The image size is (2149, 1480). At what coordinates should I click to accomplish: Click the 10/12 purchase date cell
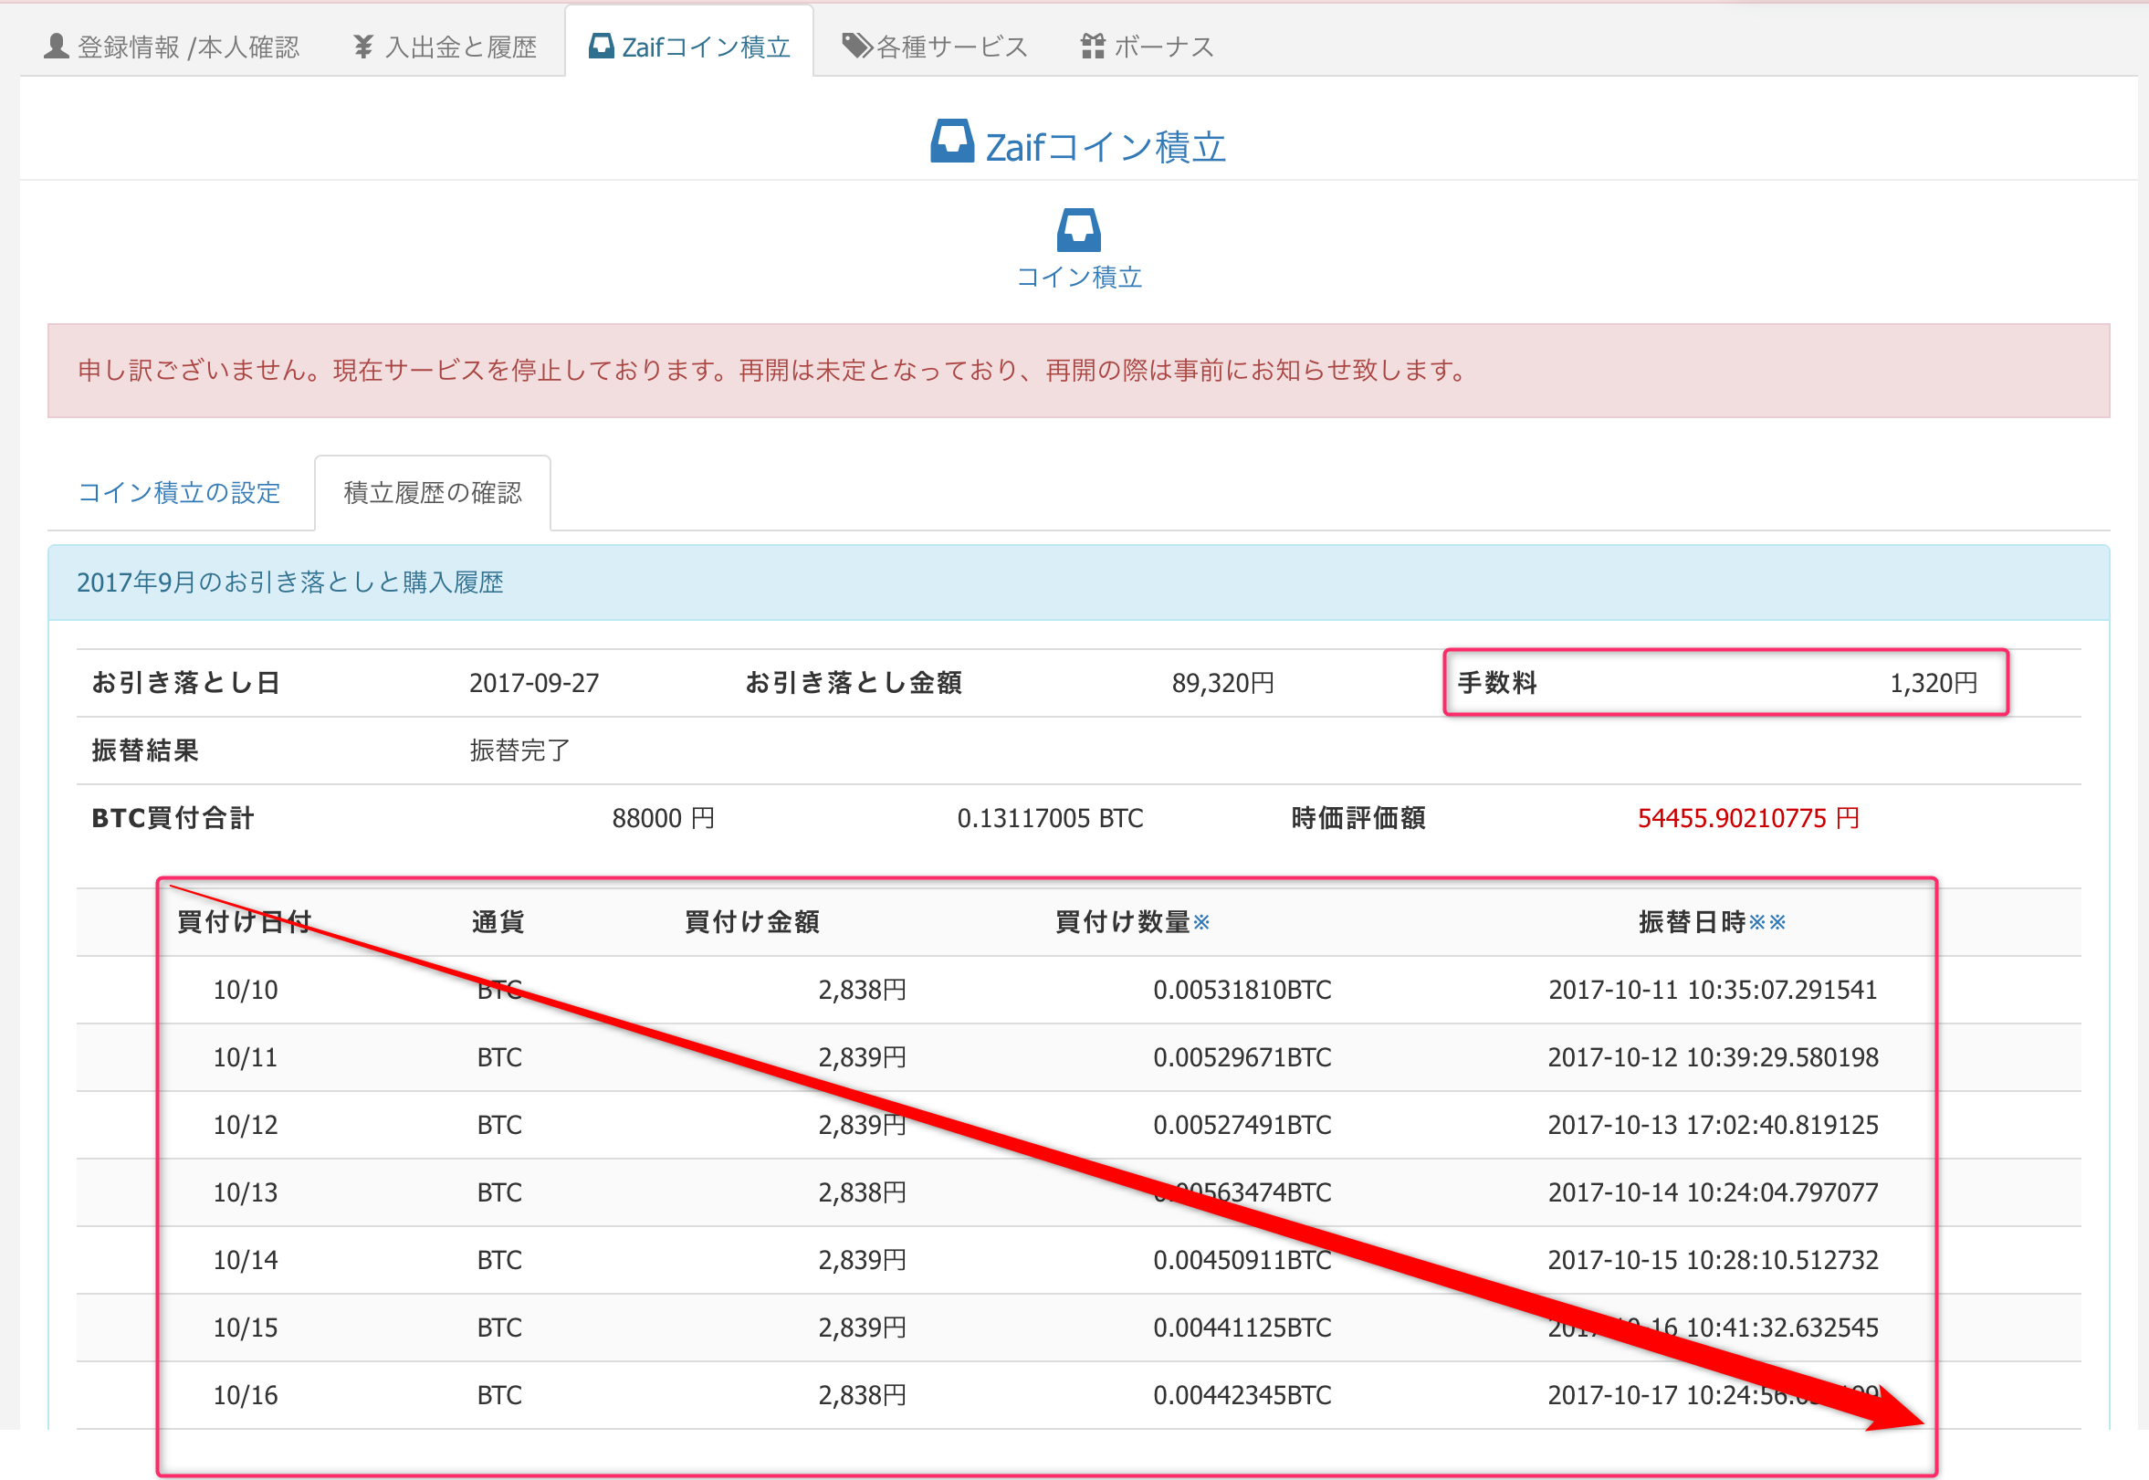tap(246, 1125)
